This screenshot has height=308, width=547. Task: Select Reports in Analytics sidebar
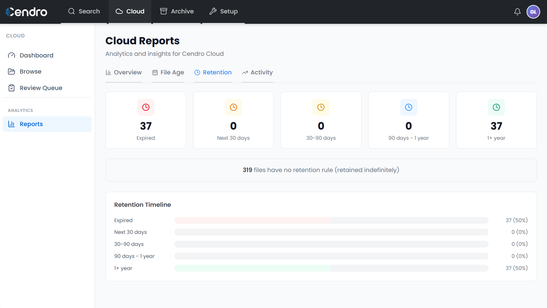pos(47,124)
